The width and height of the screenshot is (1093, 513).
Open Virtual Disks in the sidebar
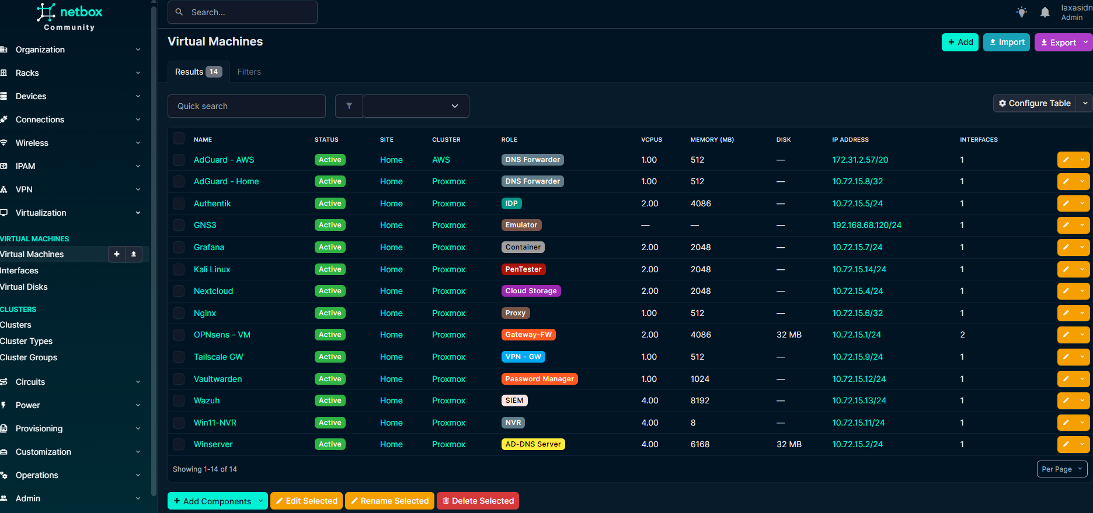point(24,287)
